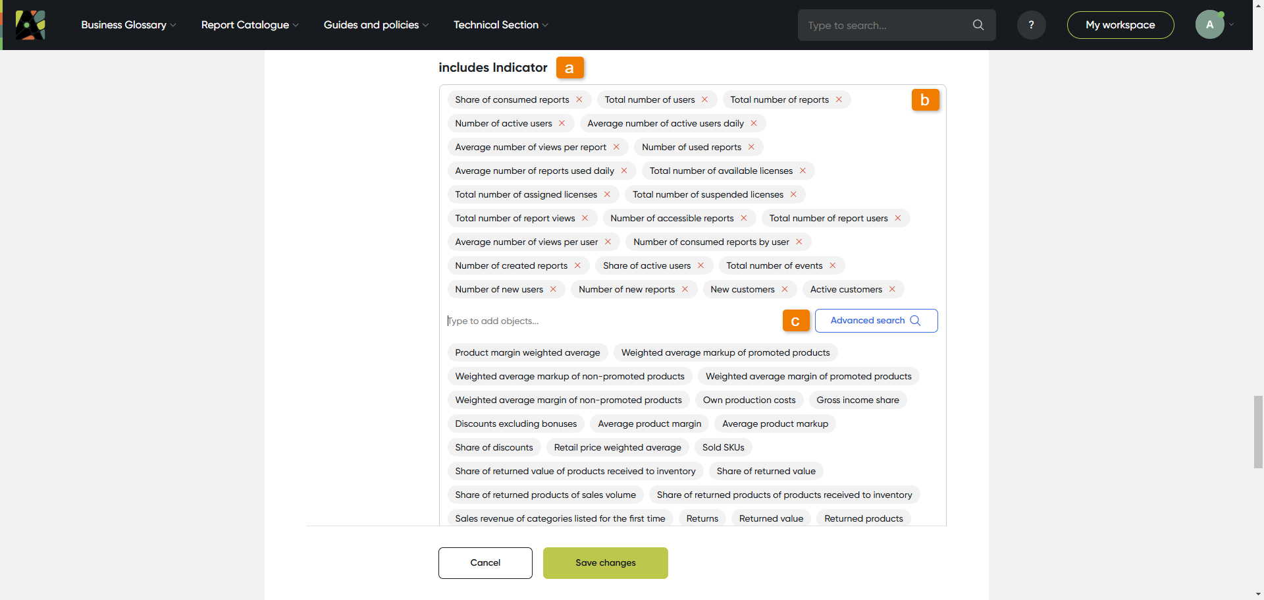Click the user avatar icon
The image size is (1264, 600).
coord(1209,25)
